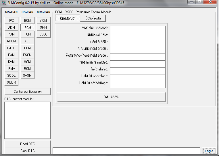Select the first PCM tab
Image resolution: width=219 pixels, height=156 pixels.
68,18
